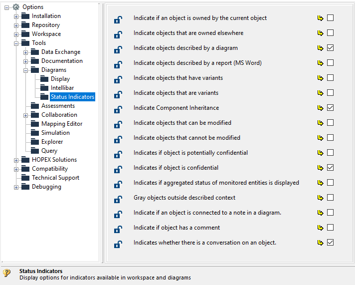Enable 'Indicate objects that are variants' checkbox
This screenshot has height=285, width=355.
coord(330,93)
